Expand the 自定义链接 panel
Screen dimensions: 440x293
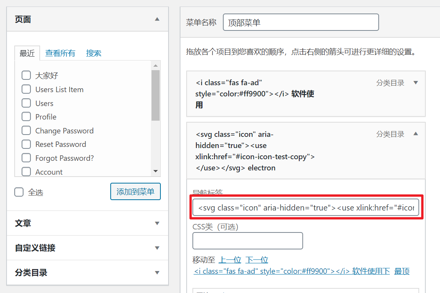click(x=157, y=248)
